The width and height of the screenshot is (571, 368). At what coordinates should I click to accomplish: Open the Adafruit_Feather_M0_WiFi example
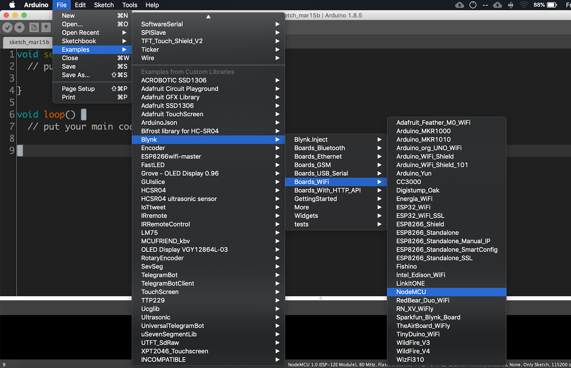coord(446,123)
